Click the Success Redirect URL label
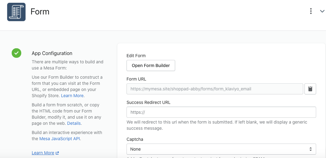Image resolution: width=326 pixels, height=158 pixels. (x=148, y=102)
